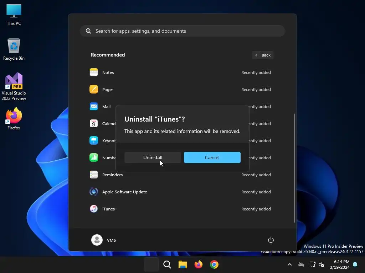Select the Recycle Bin desktop icon

(x=14, y=49)
